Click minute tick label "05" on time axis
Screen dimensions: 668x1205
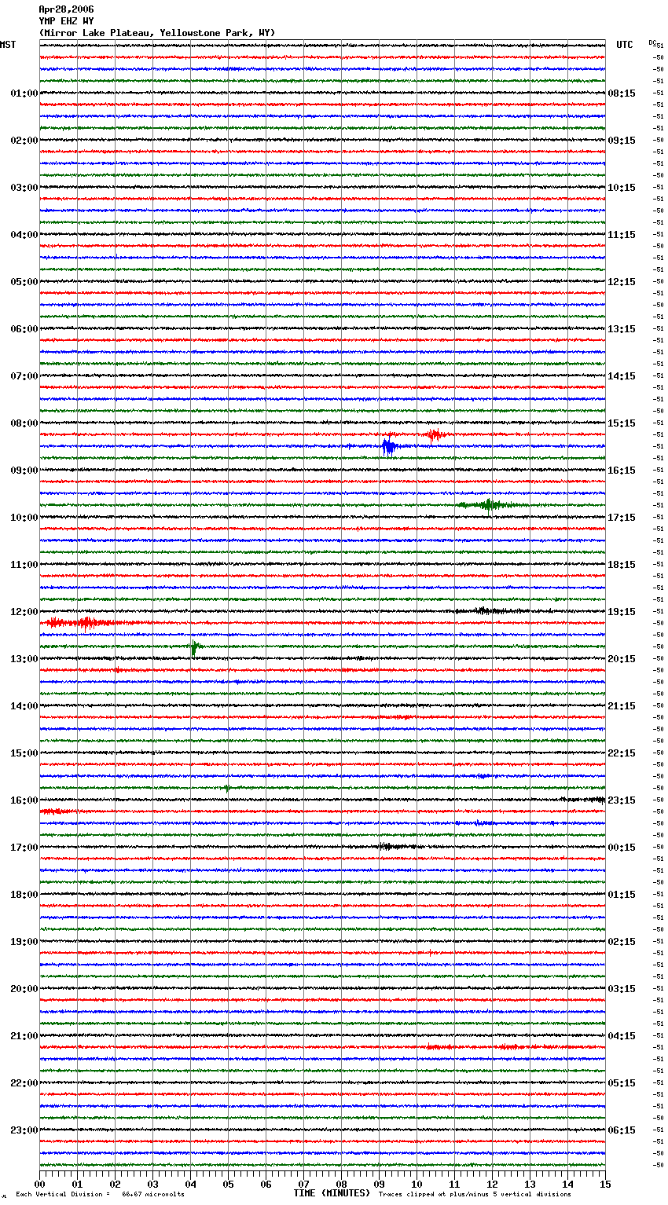(228, 1185)
